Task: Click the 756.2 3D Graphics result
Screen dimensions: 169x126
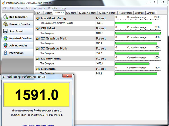Action: pos(99,53)
